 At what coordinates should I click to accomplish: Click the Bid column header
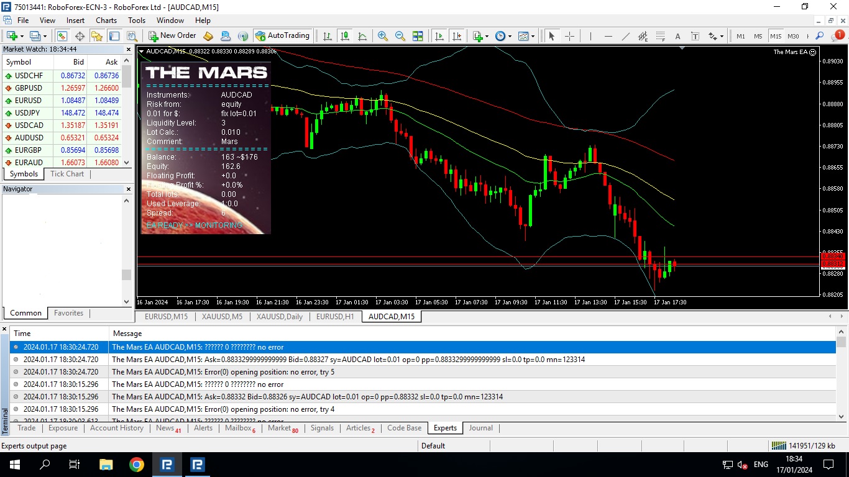click(x=71, y=62)
